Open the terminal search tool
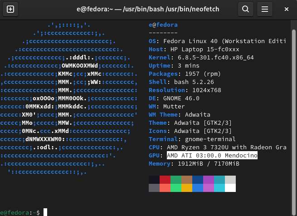This screenshot has height=216, width=297. click(x=246, y=9)
